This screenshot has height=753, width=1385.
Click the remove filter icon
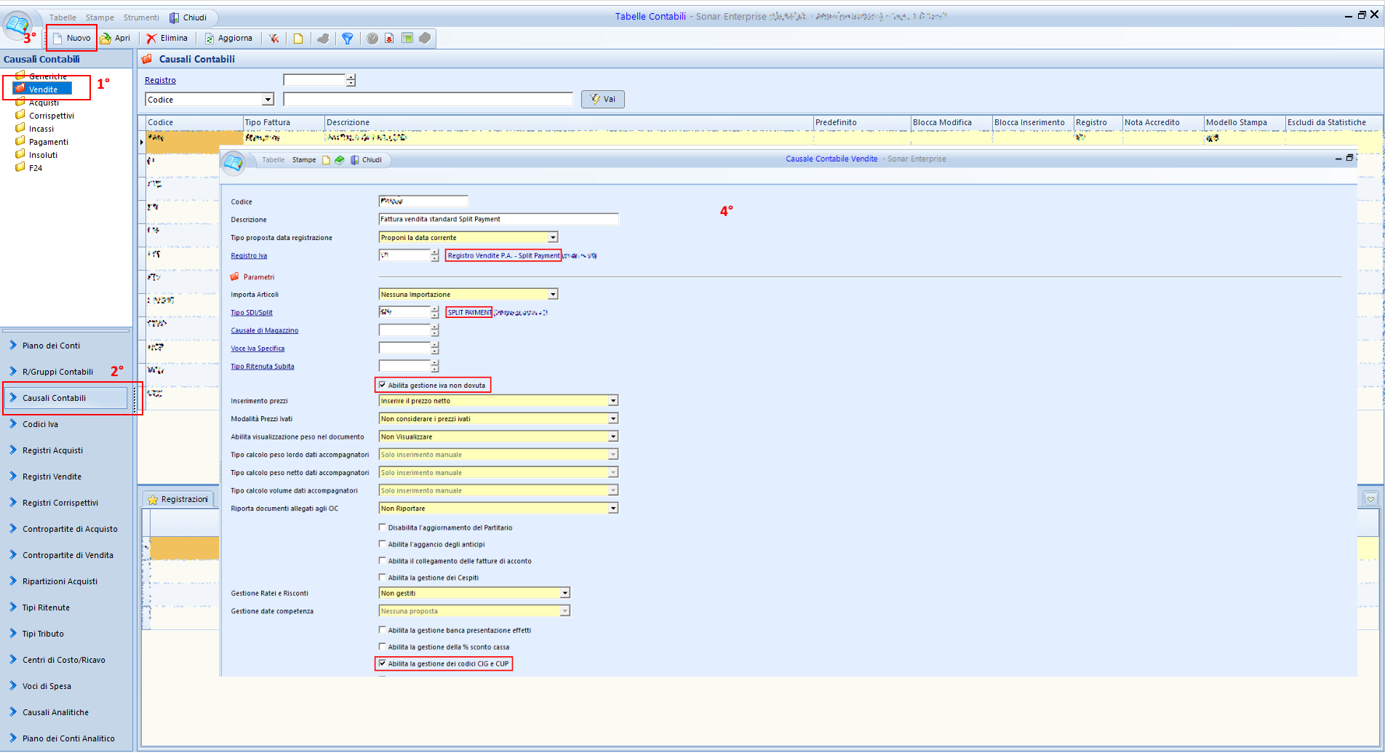(x=274, y=39)
